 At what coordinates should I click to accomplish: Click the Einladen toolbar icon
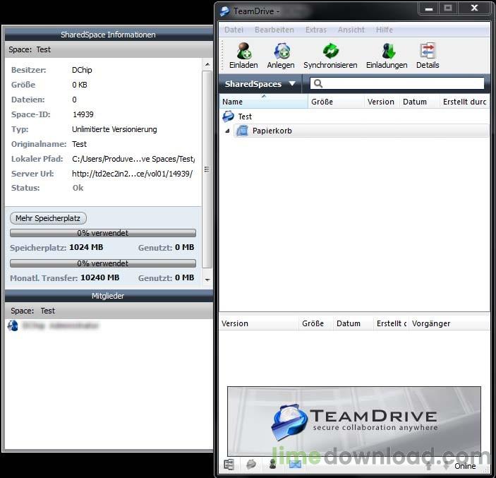click(x=243, y=52)
